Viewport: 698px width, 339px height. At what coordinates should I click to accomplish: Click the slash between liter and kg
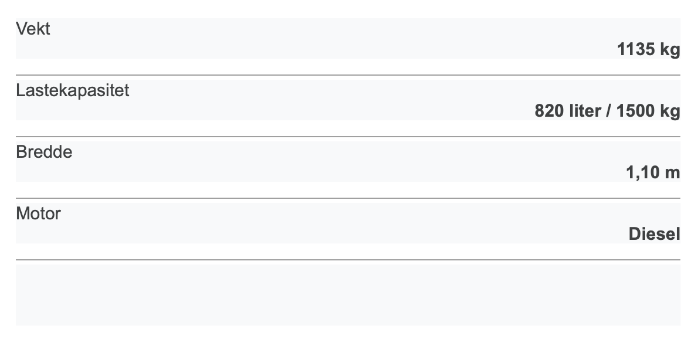pos(608,111)
